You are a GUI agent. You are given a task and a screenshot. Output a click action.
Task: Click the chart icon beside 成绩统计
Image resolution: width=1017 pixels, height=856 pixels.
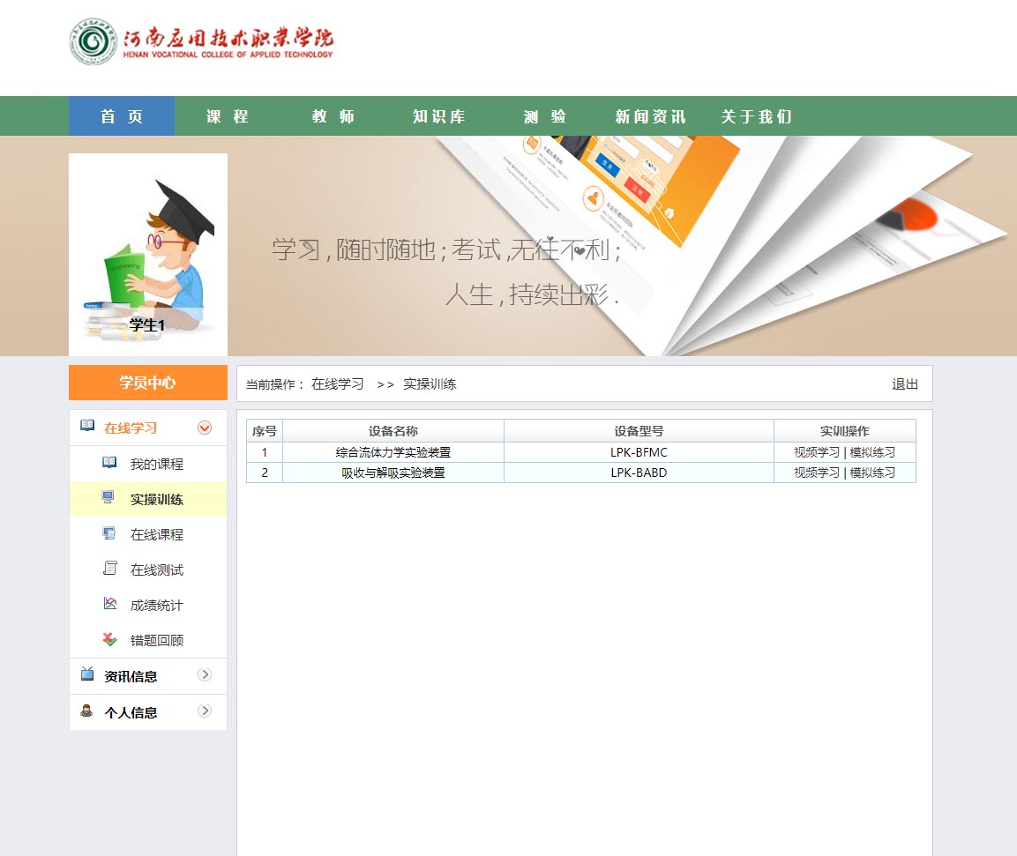pos(109,604)
